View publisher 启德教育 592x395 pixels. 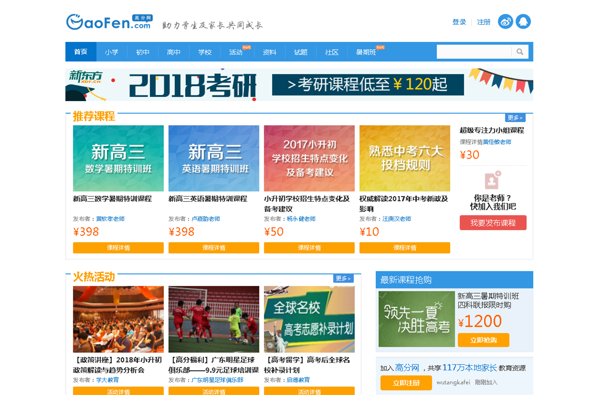pos(298,380)
